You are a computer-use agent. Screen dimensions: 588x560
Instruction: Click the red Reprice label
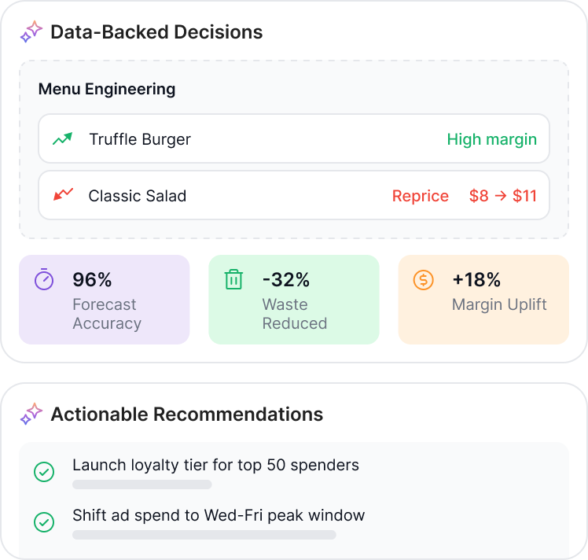tap(420, 196)
